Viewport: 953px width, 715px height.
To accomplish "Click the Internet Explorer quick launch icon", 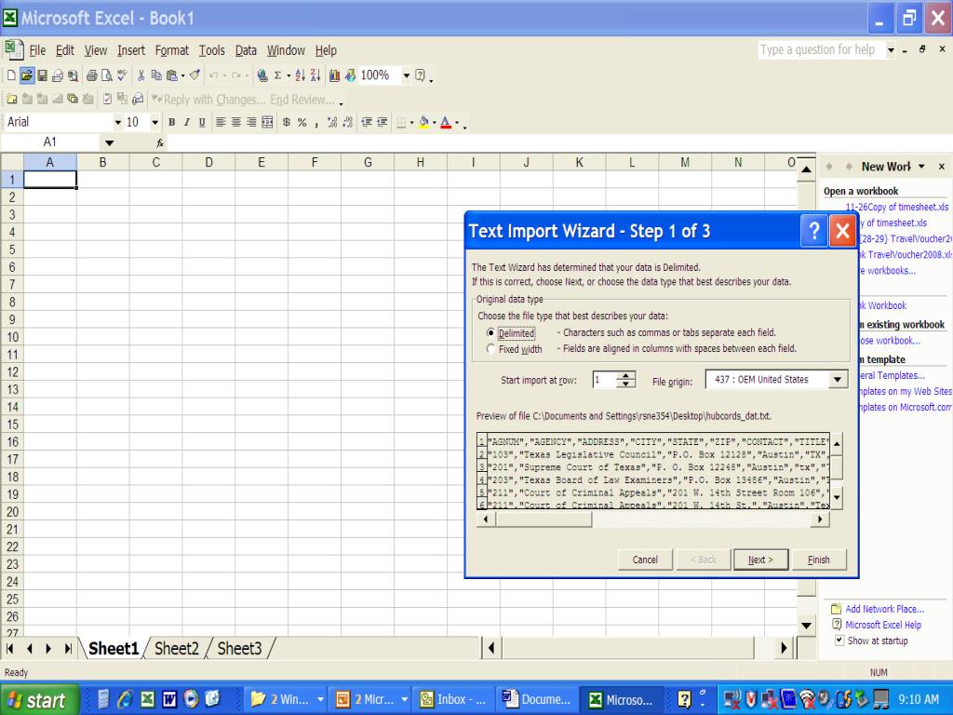I will click(x=126, y=699).
